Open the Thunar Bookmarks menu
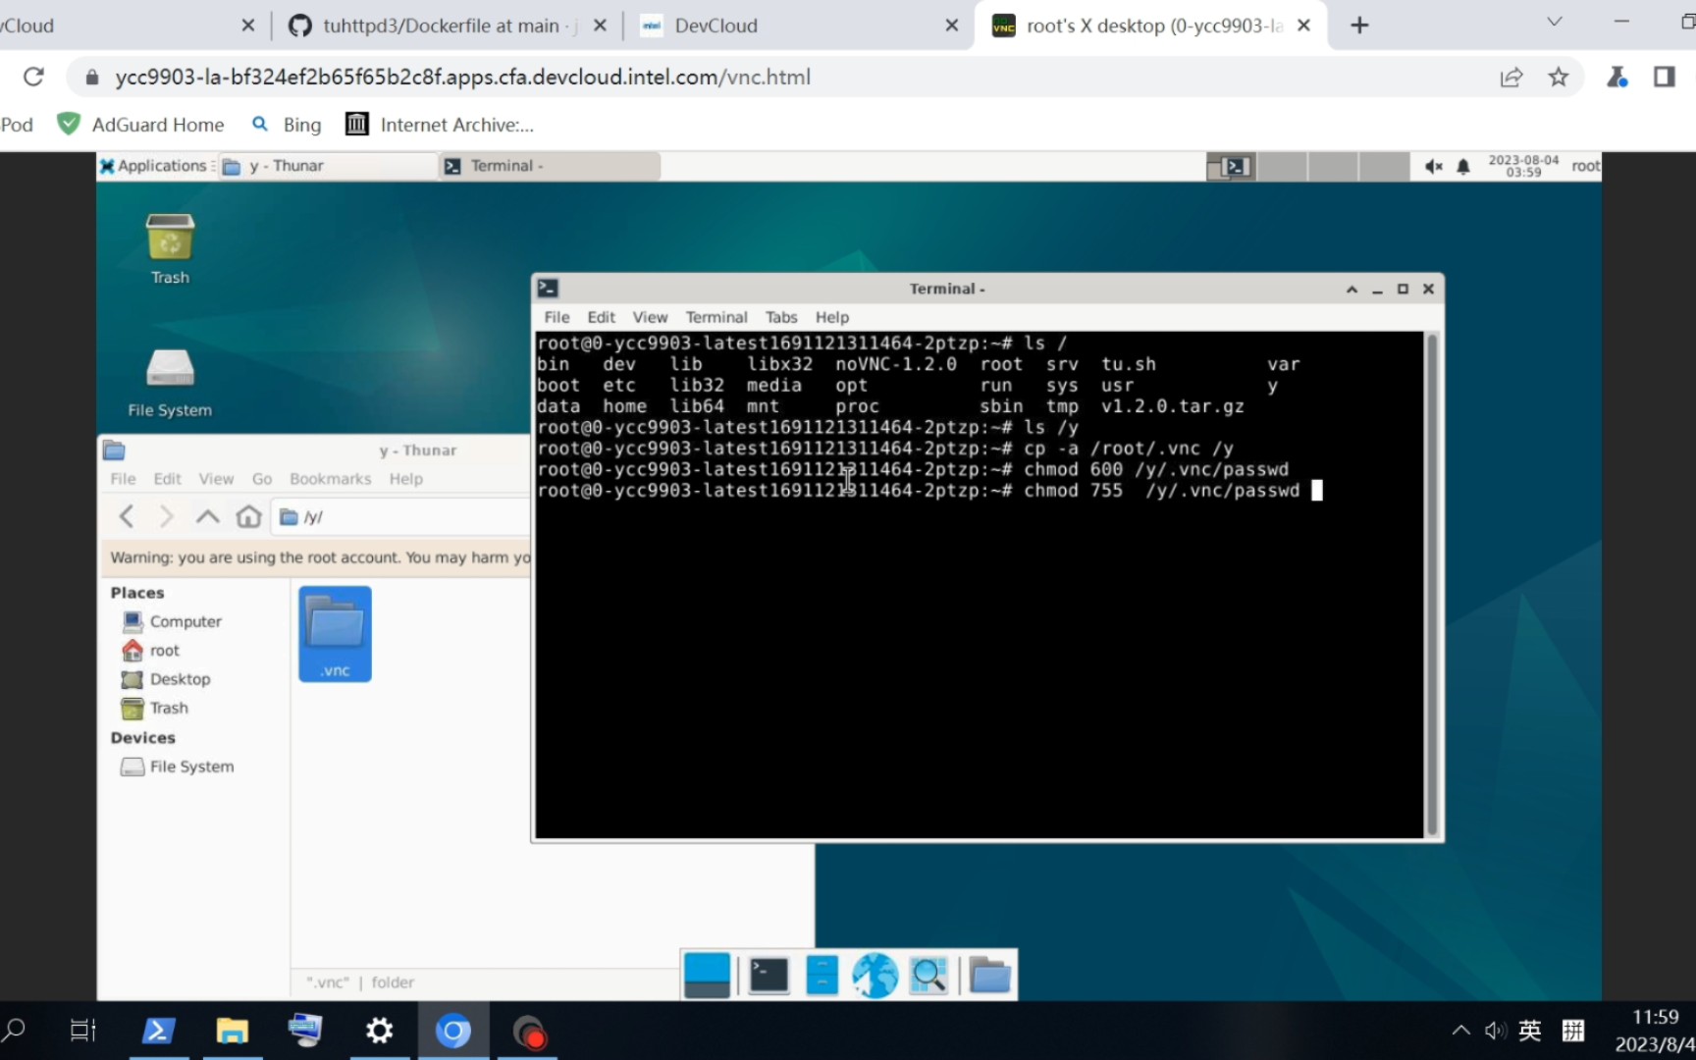 tap(330, 479)
